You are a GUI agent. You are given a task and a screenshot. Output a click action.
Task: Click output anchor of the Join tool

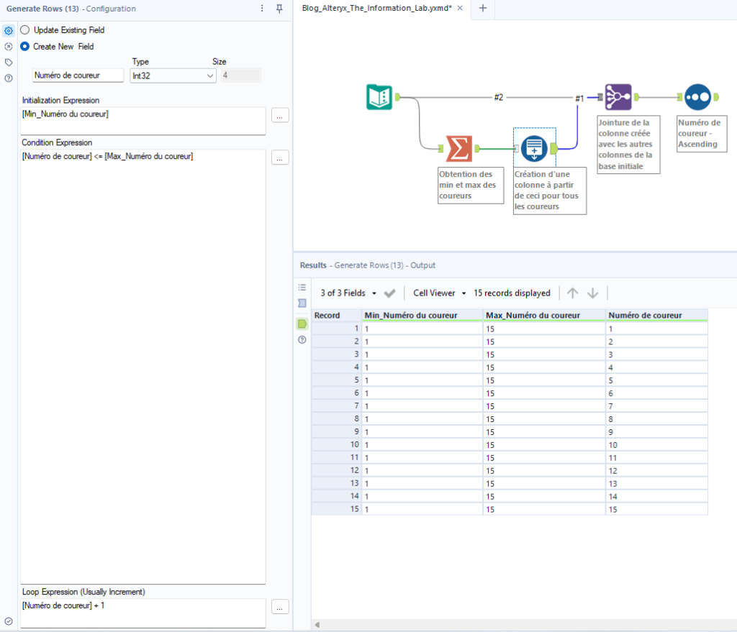[x=636, y=97]
